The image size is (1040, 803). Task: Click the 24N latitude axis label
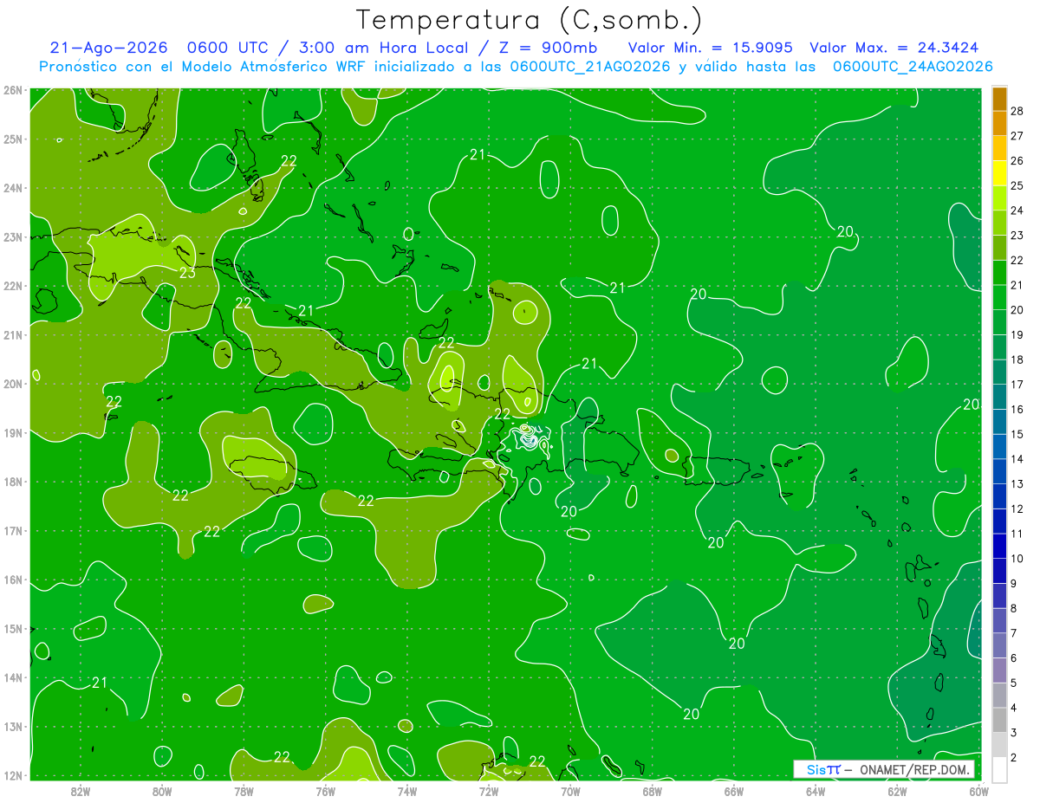point(12,188)
